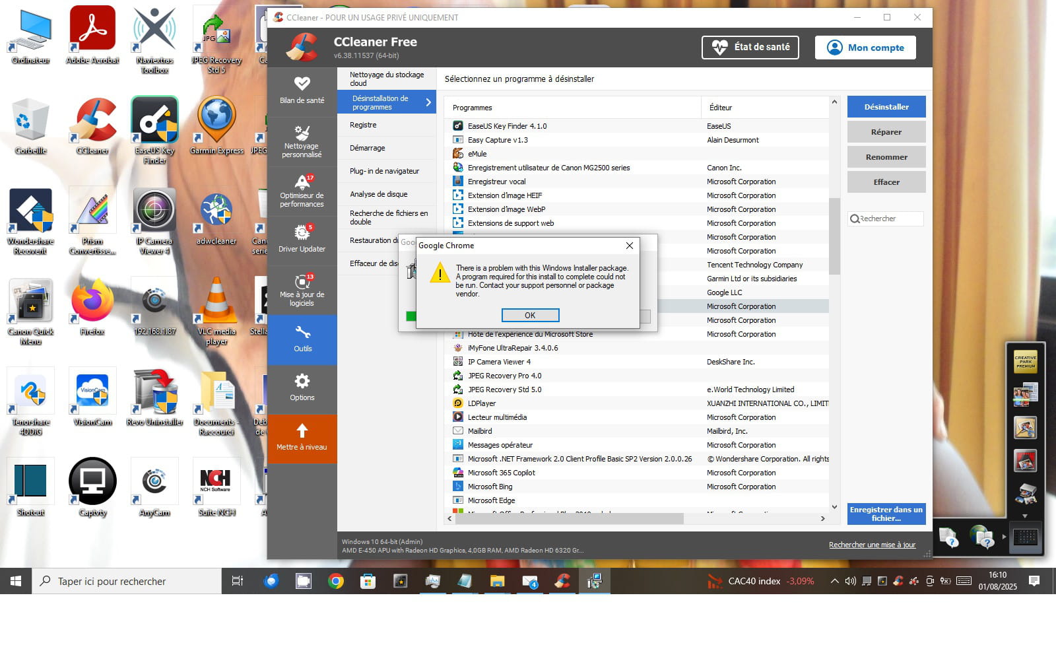Open the Corbeille recycle bin icon
This screenshot has height=647, width=1056.
[x=30, y=126]
